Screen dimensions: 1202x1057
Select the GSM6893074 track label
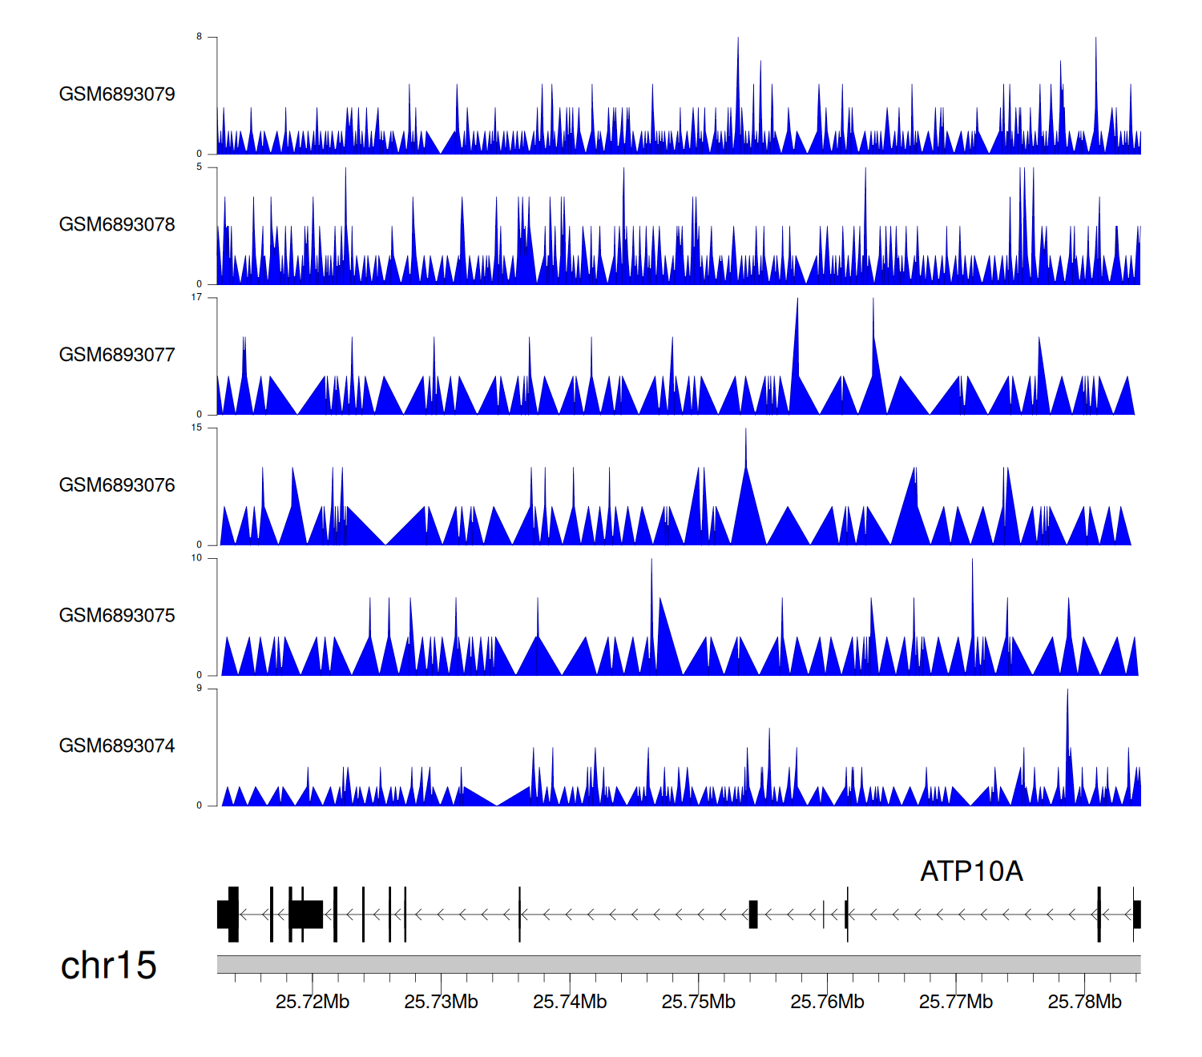pos(117,746)
